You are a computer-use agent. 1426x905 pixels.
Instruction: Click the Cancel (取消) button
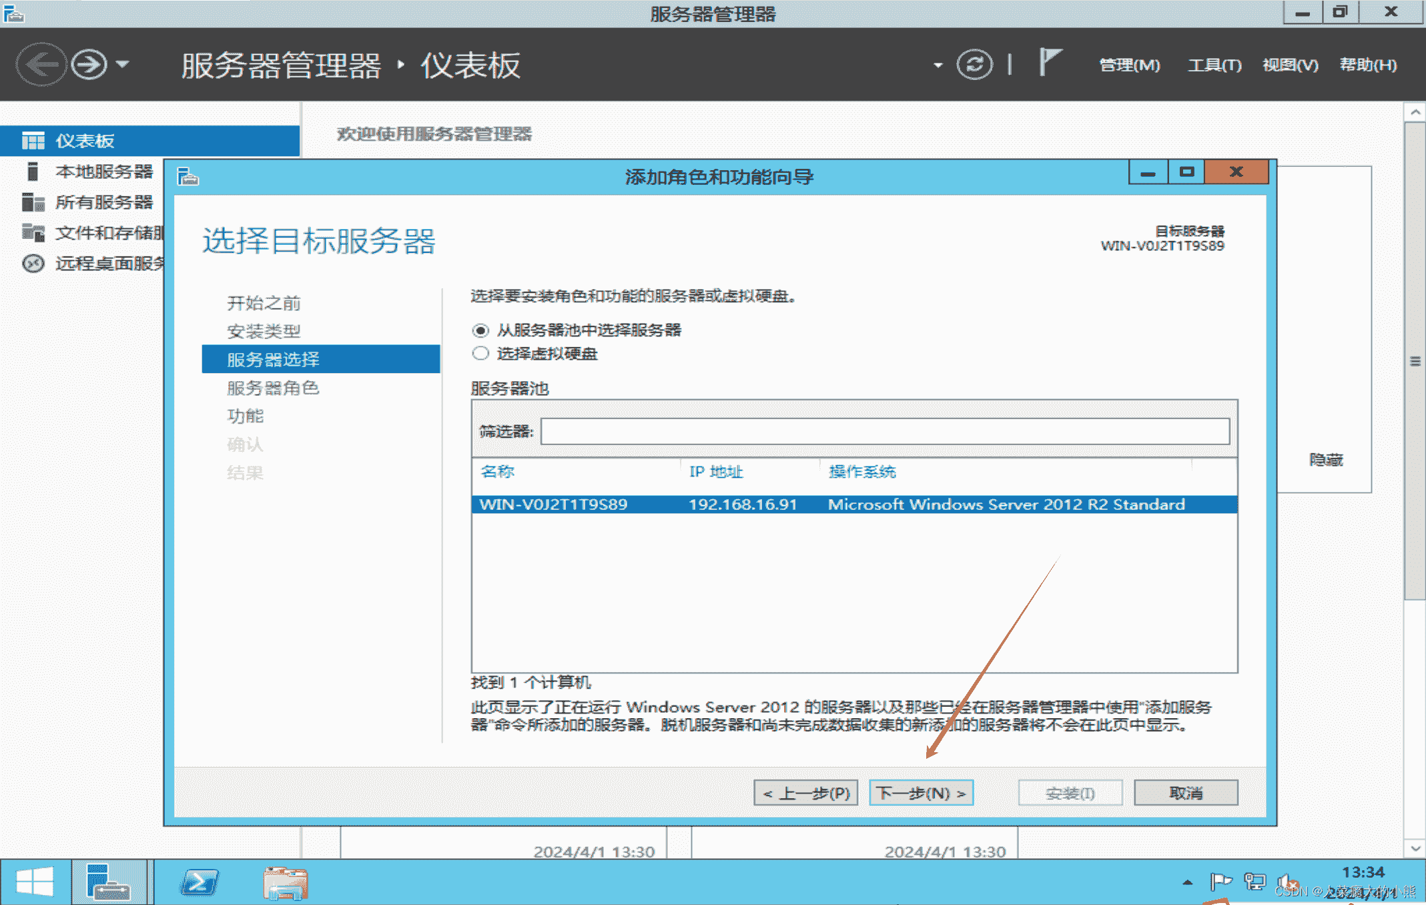click(x=1185, y=793)
